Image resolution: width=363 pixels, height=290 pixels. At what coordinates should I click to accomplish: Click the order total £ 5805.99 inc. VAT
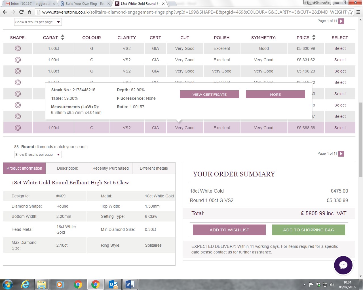pyautogui.click(x=324, y=214)
